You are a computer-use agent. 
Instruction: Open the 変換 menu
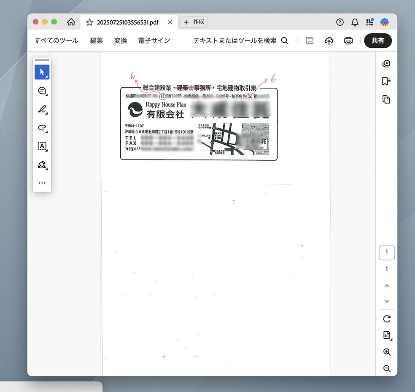click(121, 41)
